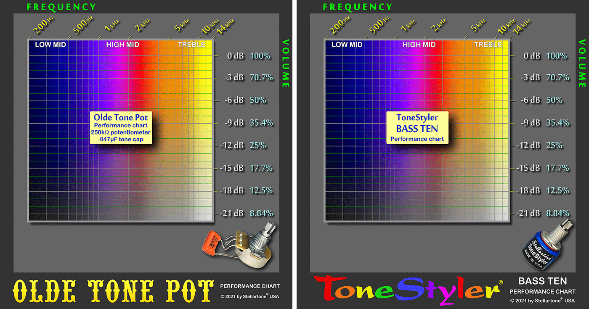The height and width of the screenshot is (309, 589).
Task: Click FREQUENCY heading above the ToneStyler chart
Action: point(358,7)
